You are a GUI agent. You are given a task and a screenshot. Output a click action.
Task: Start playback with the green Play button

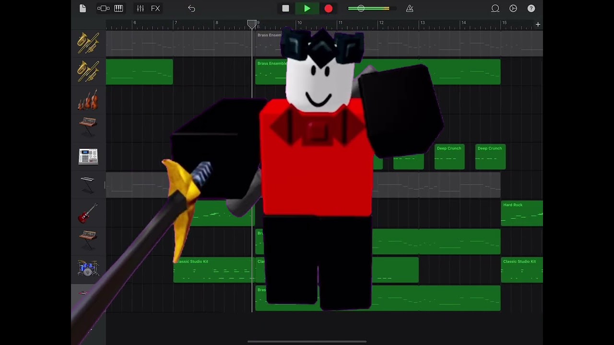coord(307,9)
